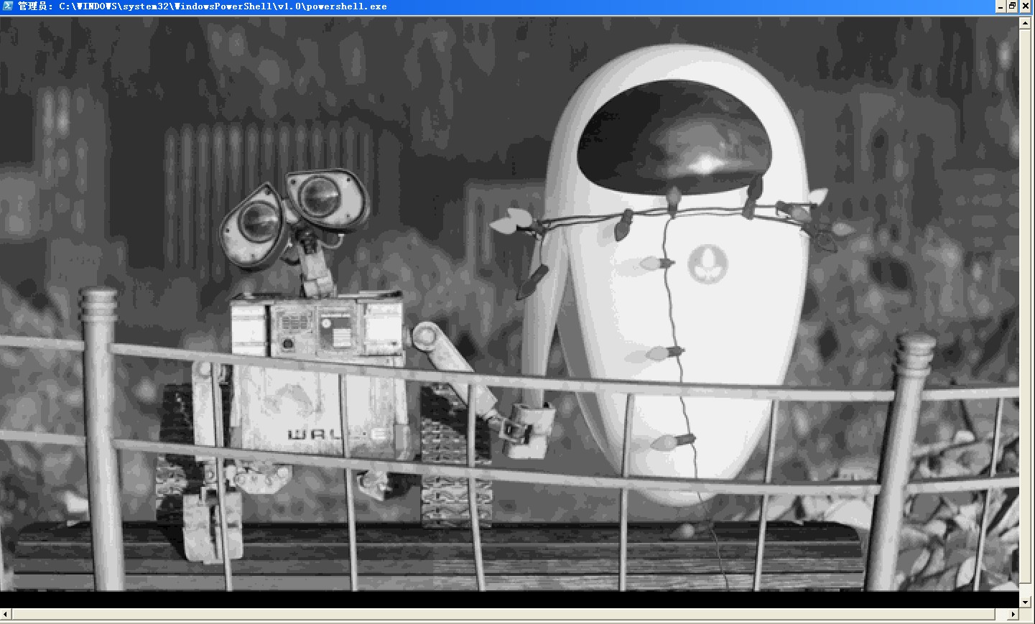Close the PowerShell window
The height and width of the screenshot is (624, 1035).
point(1026,6)
